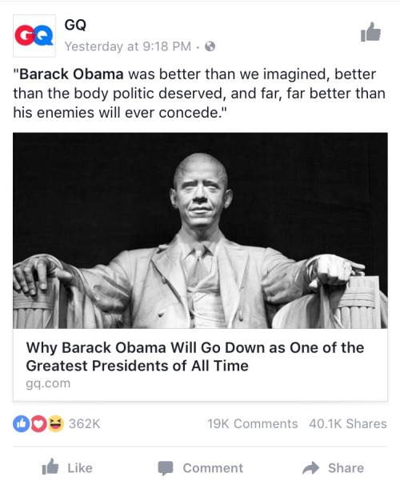This screenshot has height=489, width=400.
Task: Open the GQ page name link
Action: pyautogui.click(x=75, y=25)
